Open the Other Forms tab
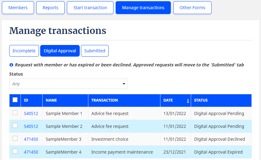261x160 pixels. (192, 8)
